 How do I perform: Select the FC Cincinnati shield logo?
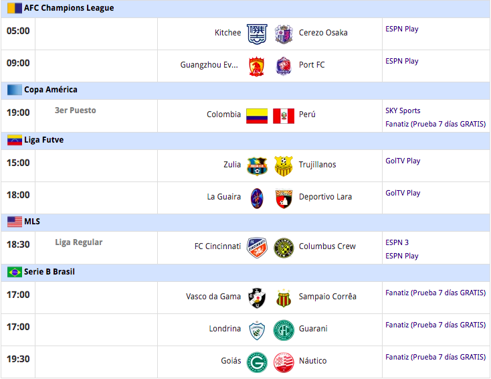(x=257, y=248)
